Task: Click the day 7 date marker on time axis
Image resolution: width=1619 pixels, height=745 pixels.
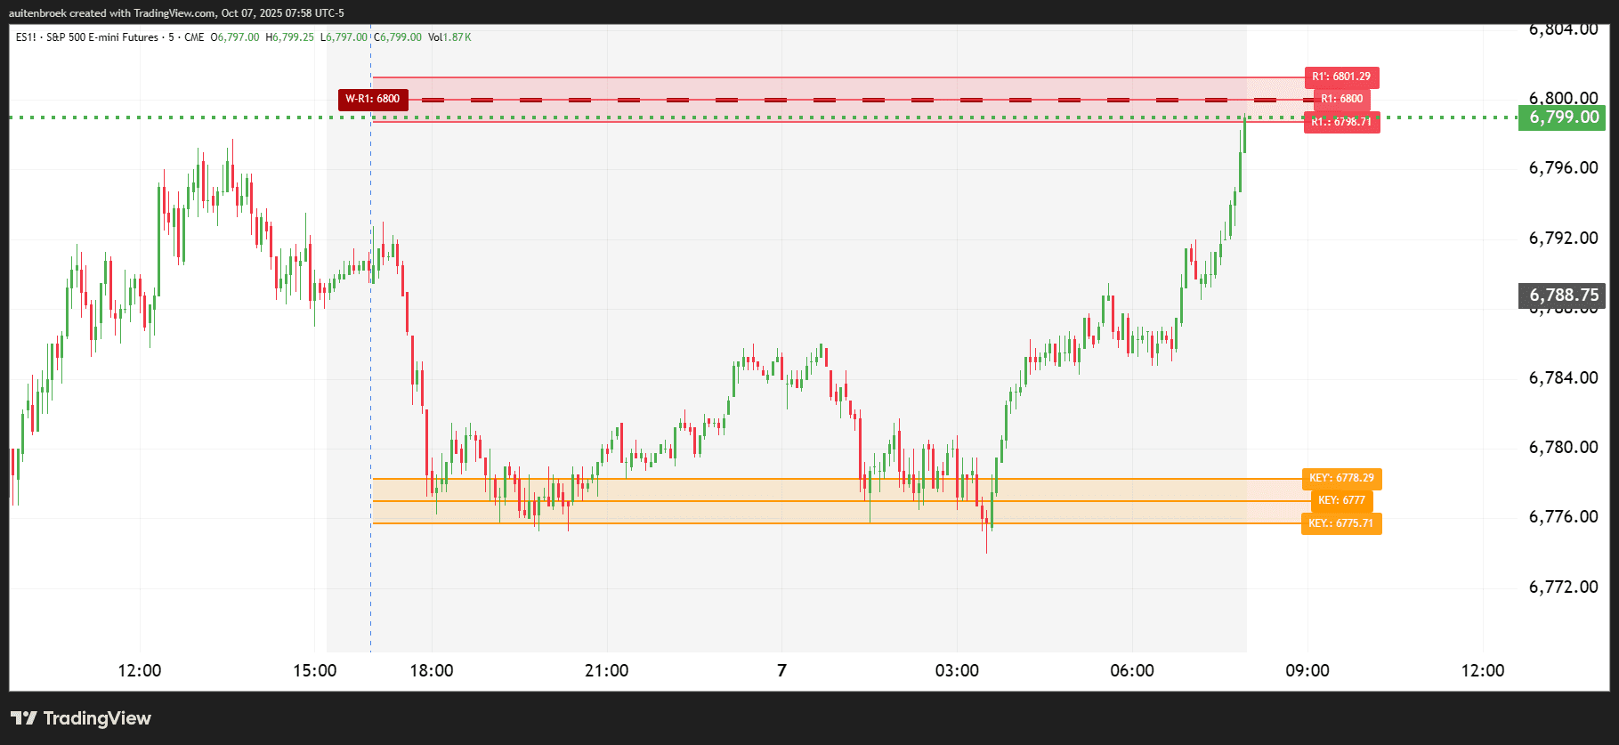Action: click(x=781, y=670)
